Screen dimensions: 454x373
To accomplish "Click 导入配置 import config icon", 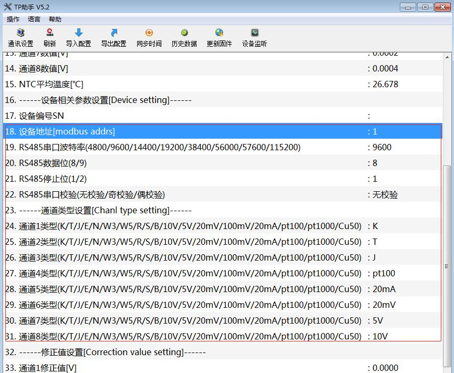I will click(78, 37).
